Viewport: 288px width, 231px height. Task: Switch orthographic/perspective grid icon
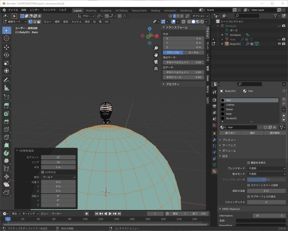point(156,69)
